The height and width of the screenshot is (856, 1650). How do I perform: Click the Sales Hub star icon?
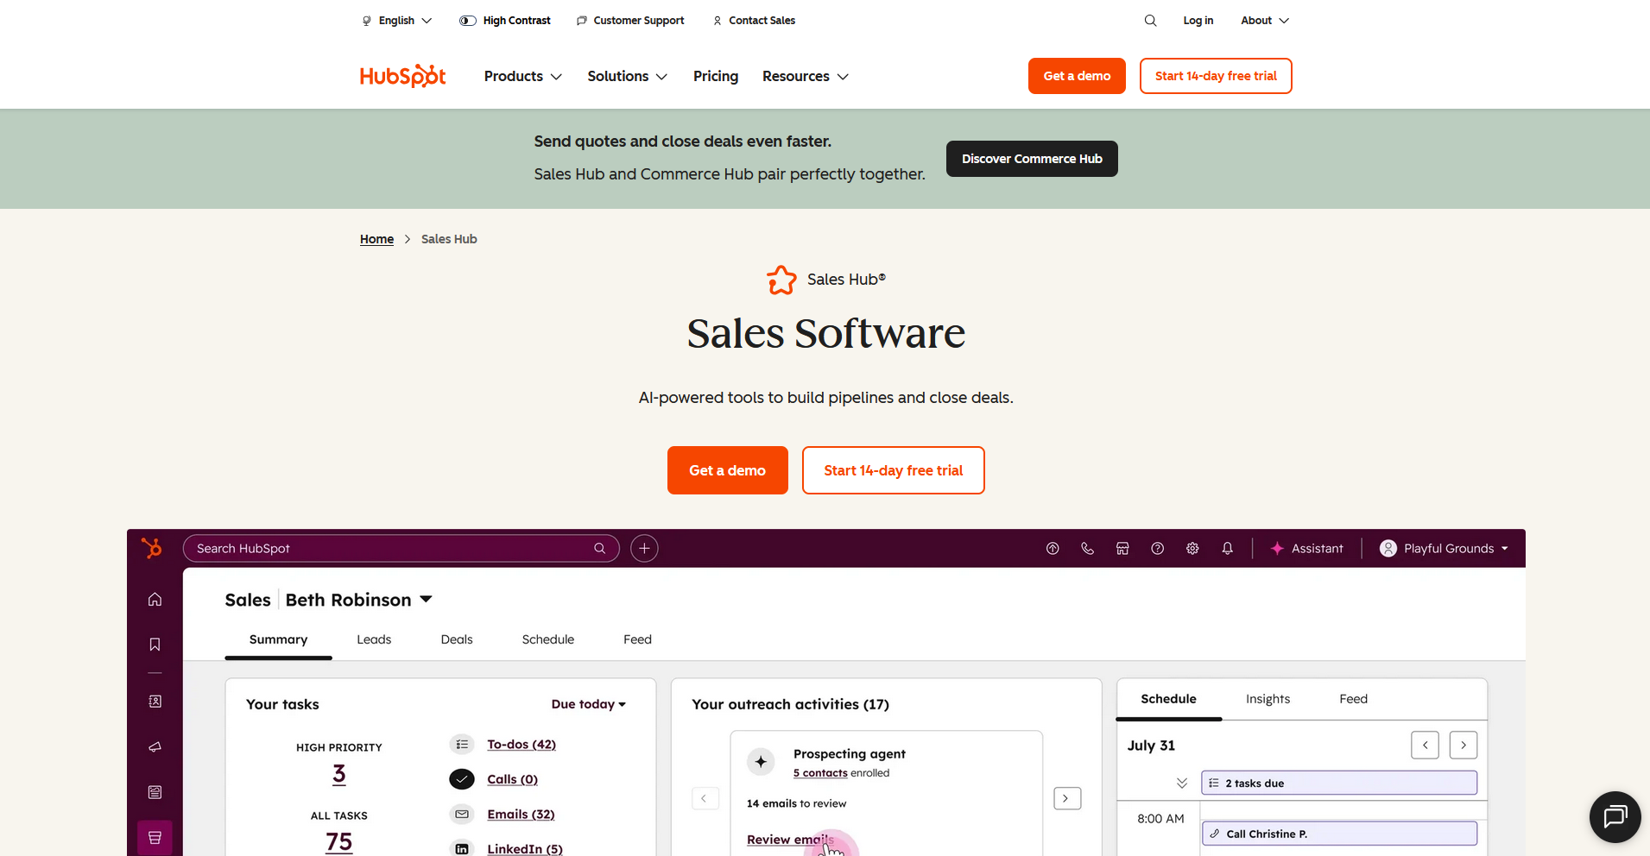[x=781, y=280]
